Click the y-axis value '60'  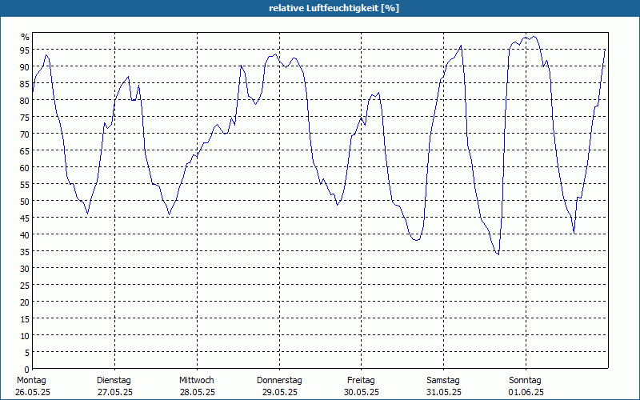tap(25, 168)
